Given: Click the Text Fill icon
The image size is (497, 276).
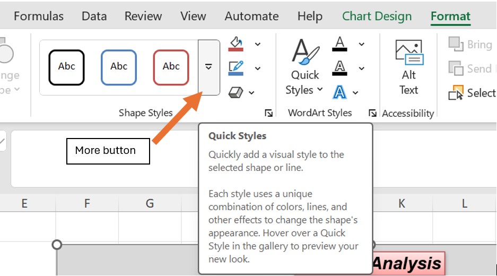Looking at the screenshot, I should pyautogui.click(x=339, y=44).
